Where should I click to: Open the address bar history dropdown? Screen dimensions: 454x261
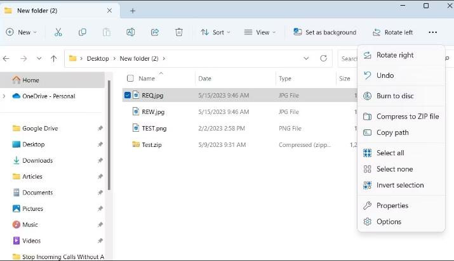click(306, 58)
